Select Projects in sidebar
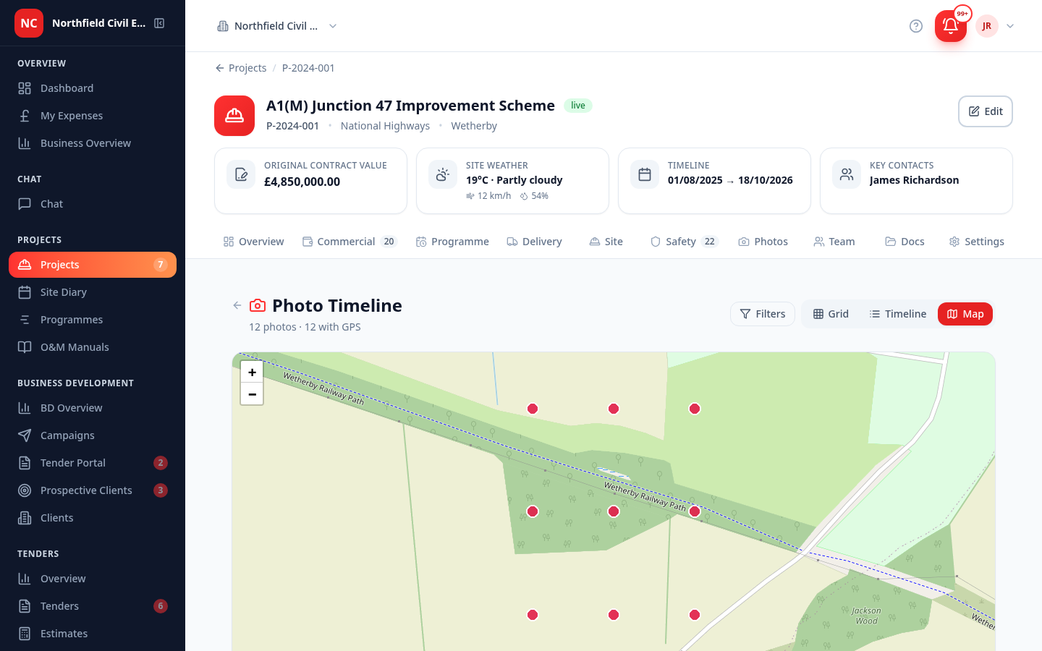Image resolution: width=1042 pixels, height=651 pixels. [x=93, y=265]
